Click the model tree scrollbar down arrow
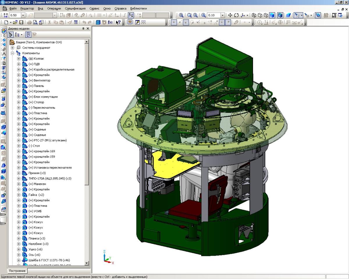 (86, 263)
